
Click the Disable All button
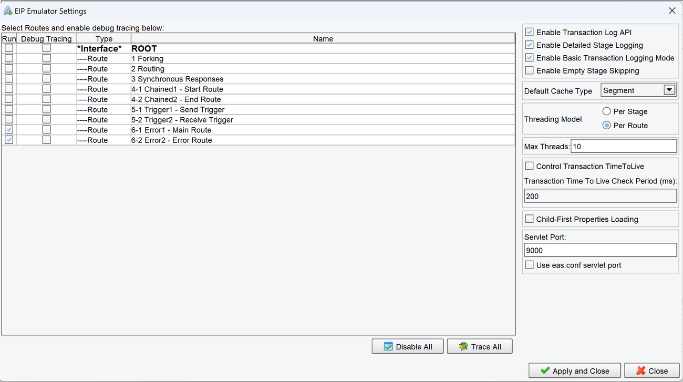point(408,347)
